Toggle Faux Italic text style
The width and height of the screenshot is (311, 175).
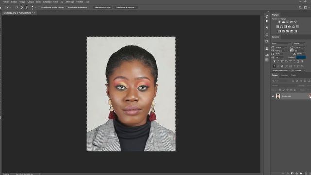tap(278, 62)
